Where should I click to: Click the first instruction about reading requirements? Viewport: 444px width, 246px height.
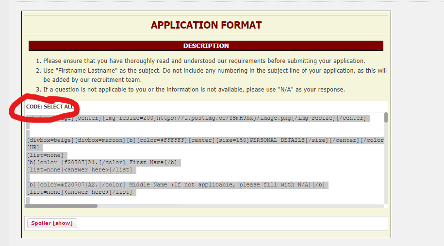point(204,61)
